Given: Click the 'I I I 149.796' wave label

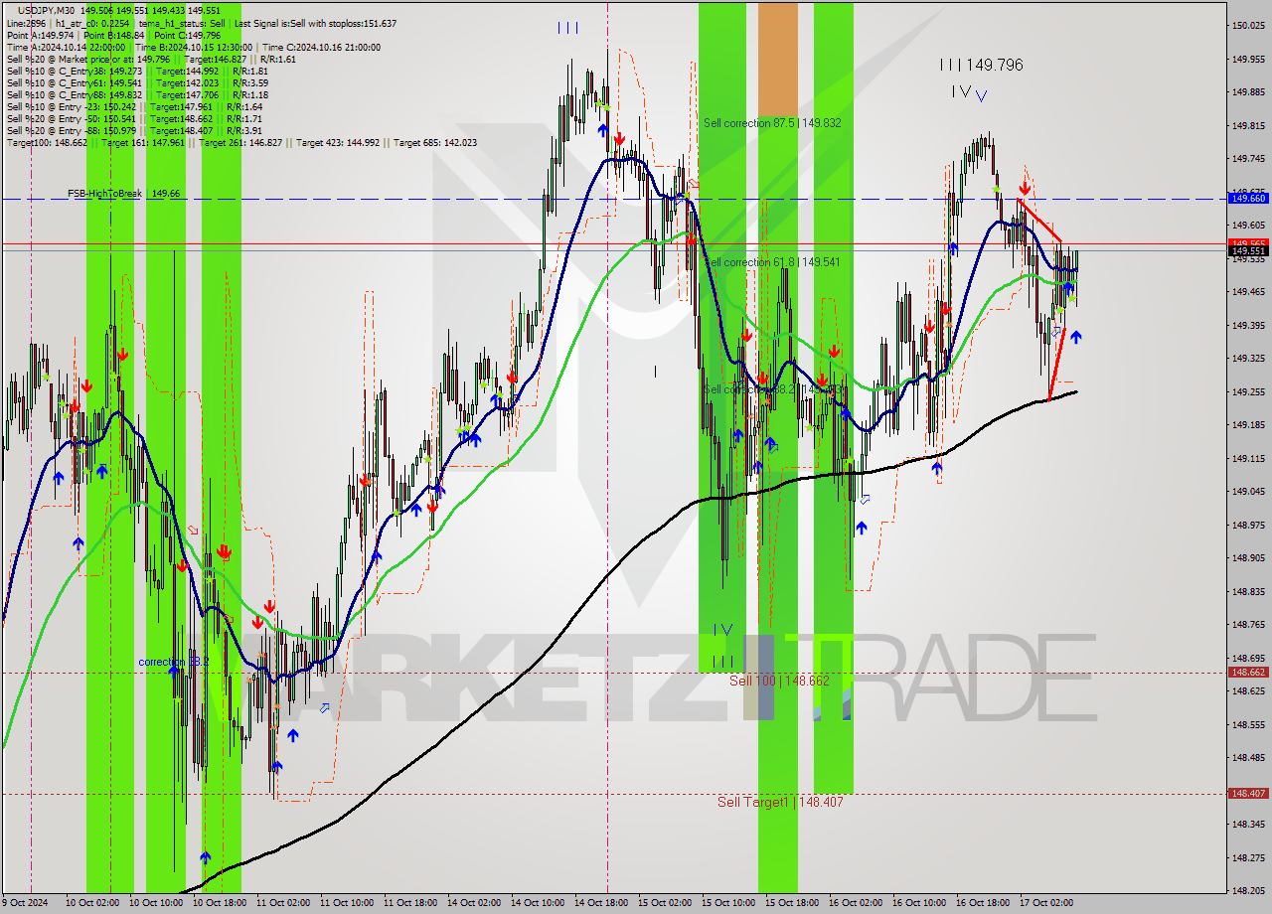Looking at the screenshot, I should click(x=981, y=66).
